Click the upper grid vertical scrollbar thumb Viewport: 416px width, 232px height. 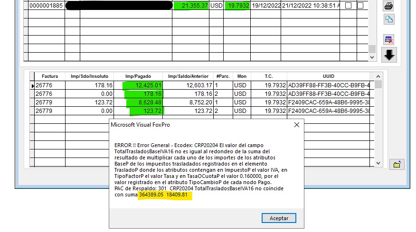point(372,49)
